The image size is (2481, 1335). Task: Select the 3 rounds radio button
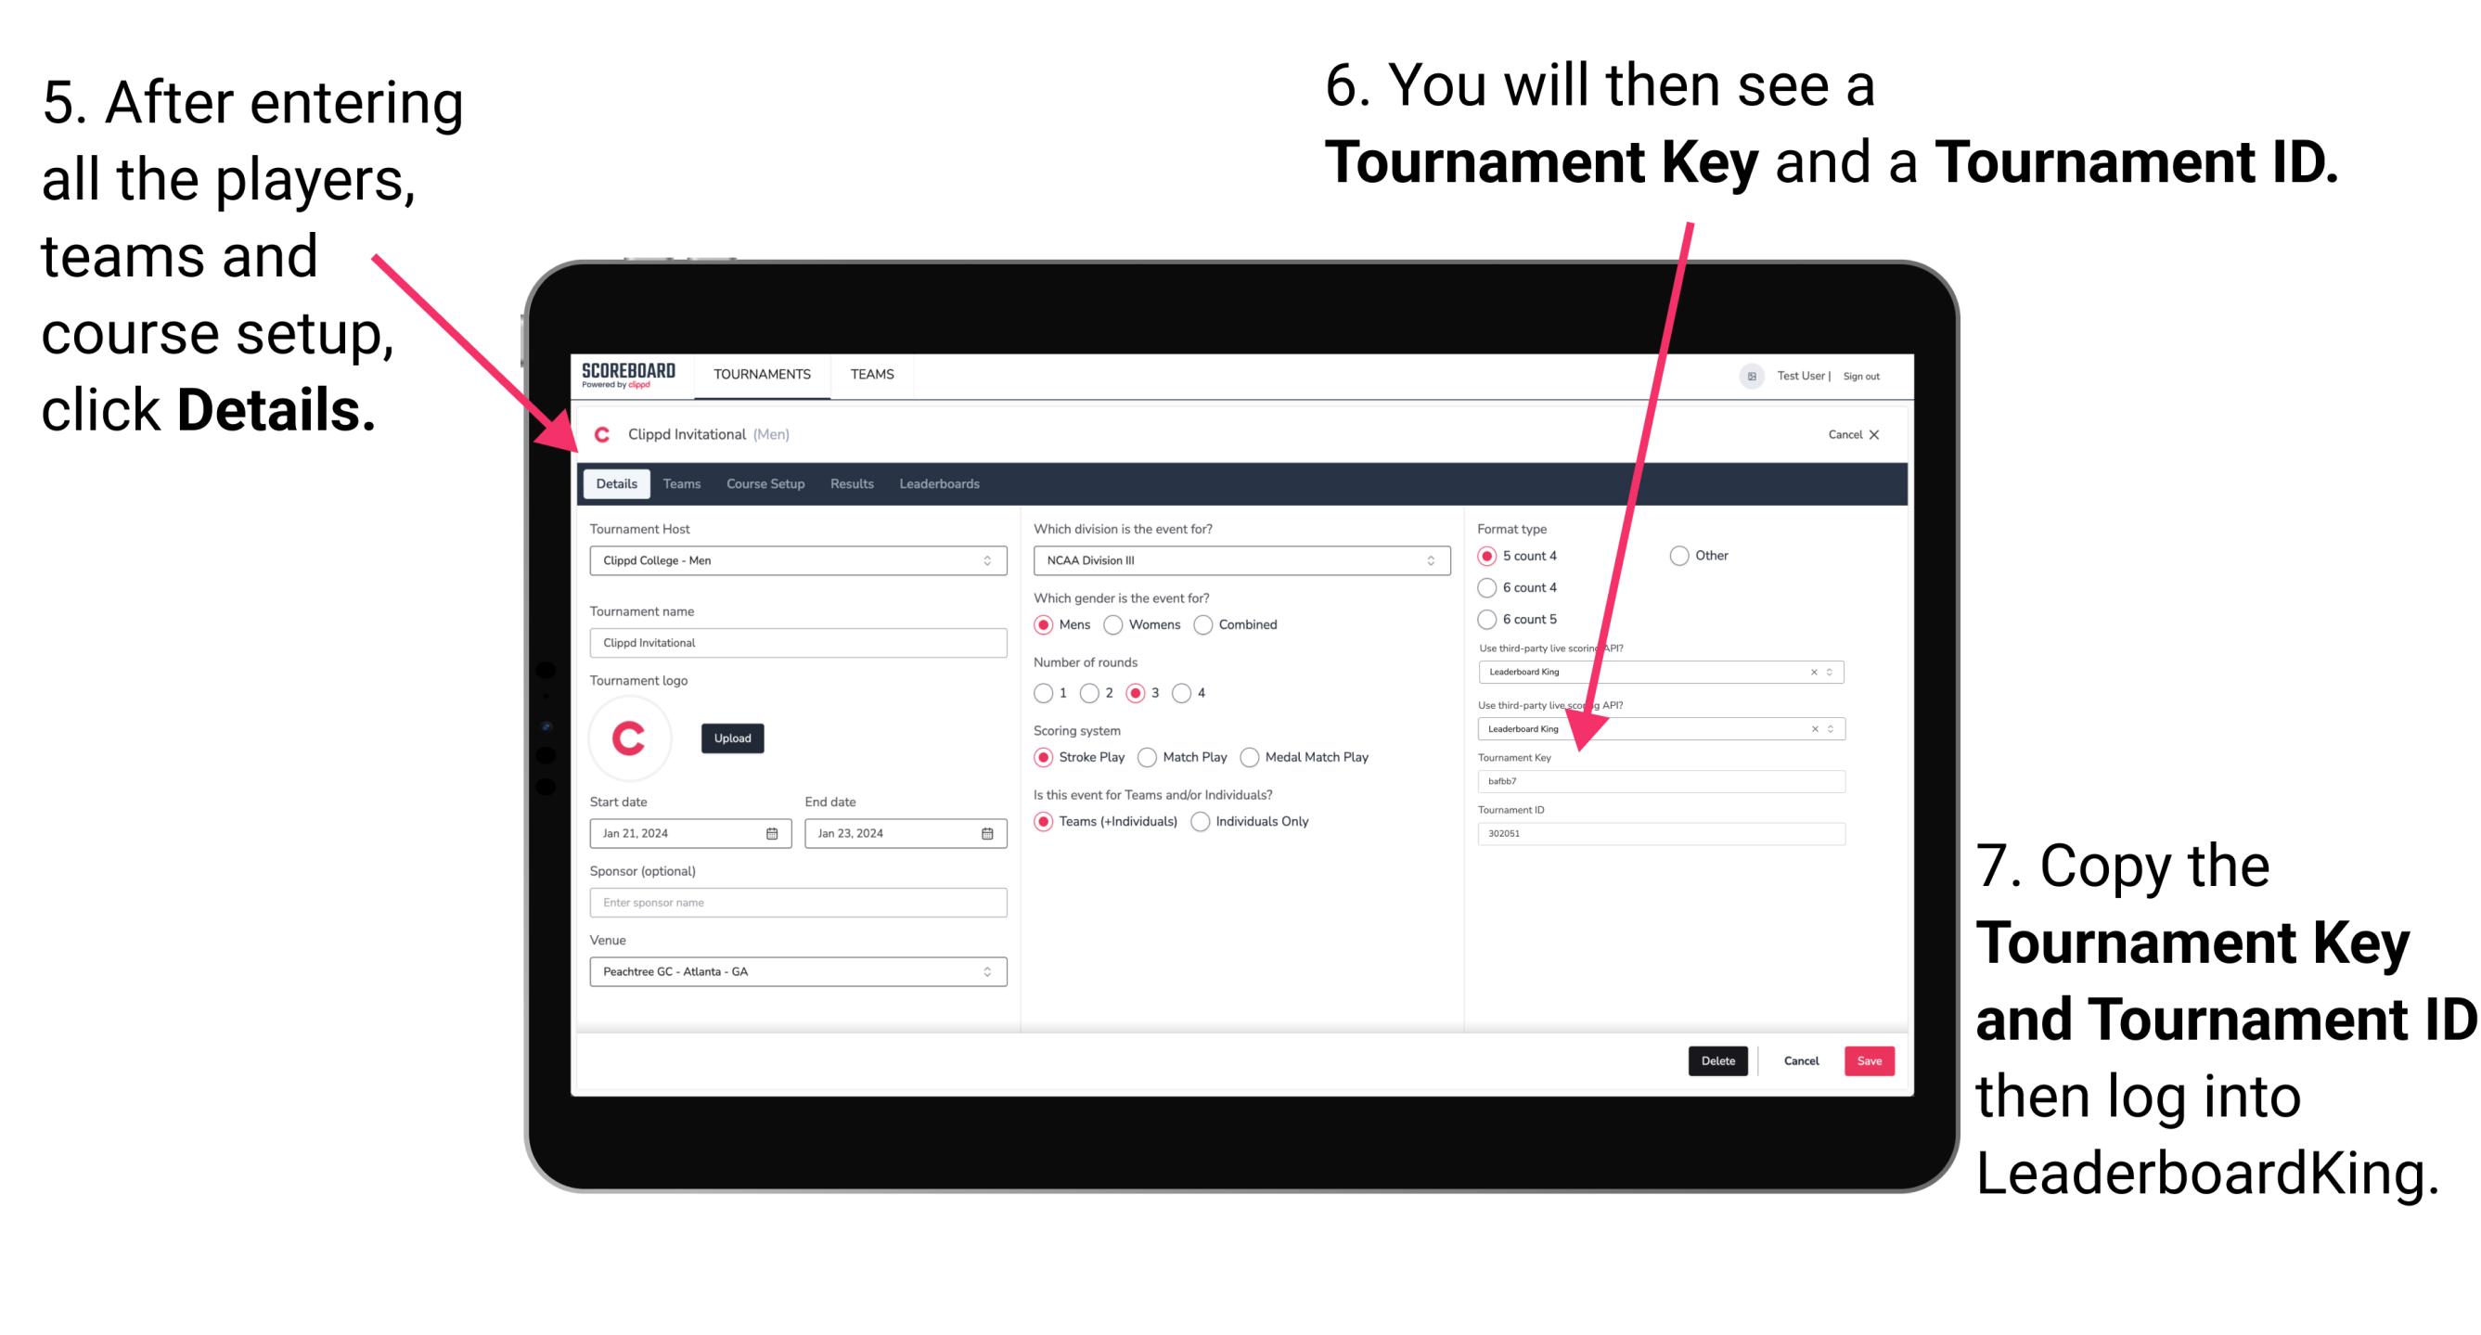[1156, 692]
